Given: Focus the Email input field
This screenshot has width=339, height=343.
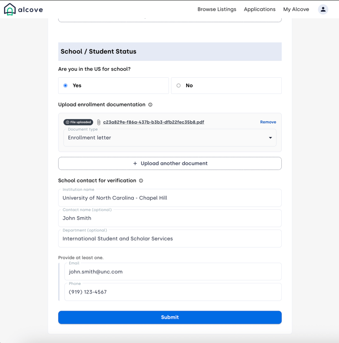Looking at the screenshot, I should 173,272.
